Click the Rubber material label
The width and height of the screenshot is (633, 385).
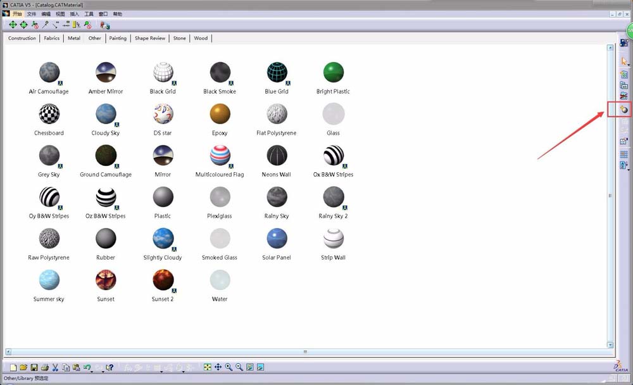click(106, 258)
